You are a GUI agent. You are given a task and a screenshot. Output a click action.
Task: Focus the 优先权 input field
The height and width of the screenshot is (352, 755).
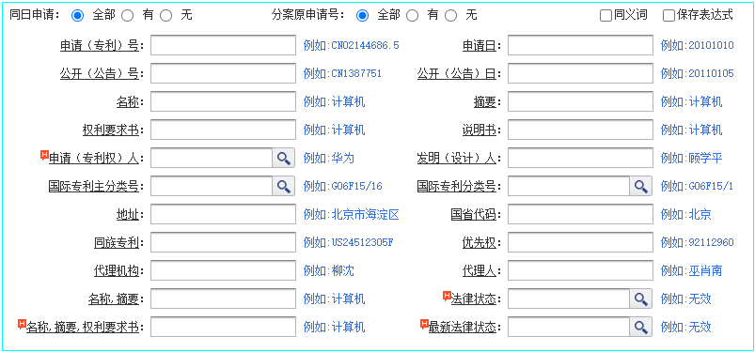coord(580,242)
